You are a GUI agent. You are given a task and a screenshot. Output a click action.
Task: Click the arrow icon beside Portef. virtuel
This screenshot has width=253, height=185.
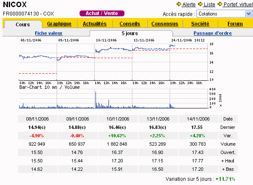(x=220, y=4)
